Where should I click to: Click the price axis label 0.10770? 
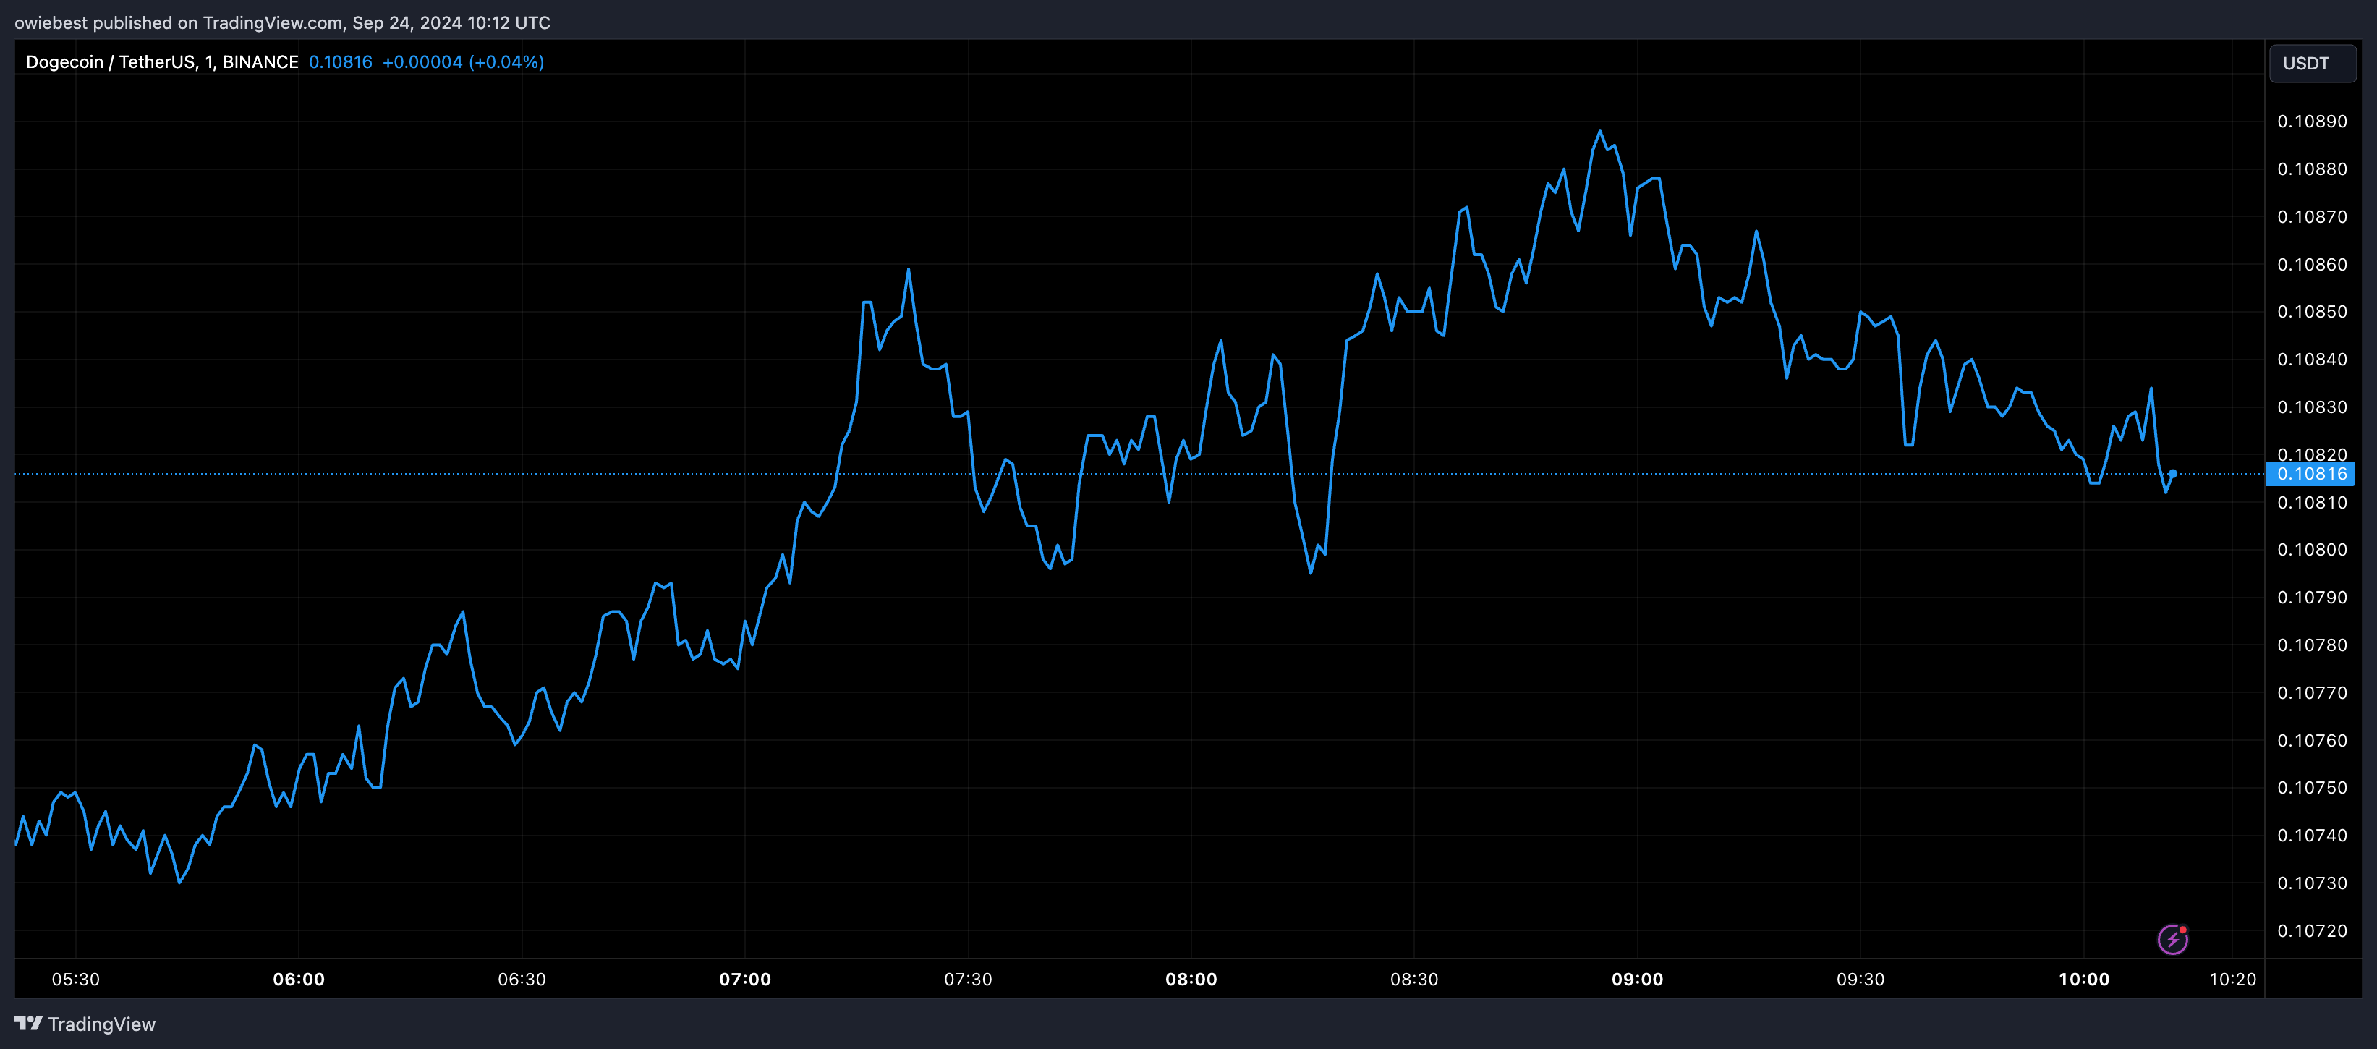pyautogui.click(x=2311, y=693)
